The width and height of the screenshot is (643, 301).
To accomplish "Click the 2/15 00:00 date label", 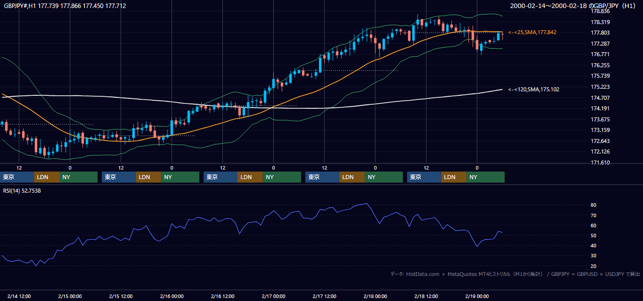I will point(70,296).
